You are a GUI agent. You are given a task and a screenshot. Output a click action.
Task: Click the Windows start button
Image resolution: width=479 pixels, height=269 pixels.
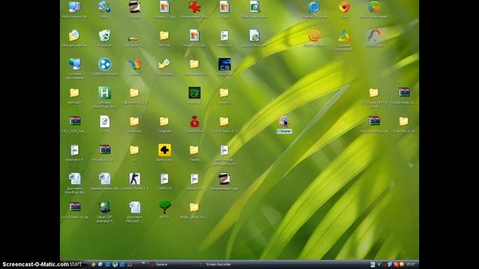tap(75, 264)
